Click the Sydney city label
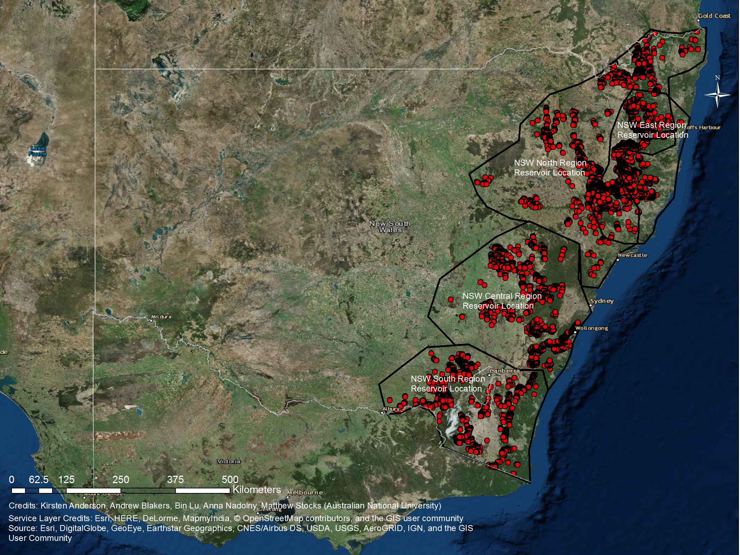Screen dimensions: 740x555 point(602,301)
